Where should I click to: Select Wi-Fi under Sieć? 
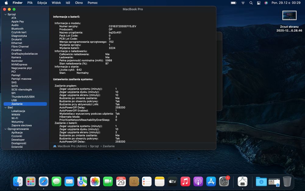point(15,118)
